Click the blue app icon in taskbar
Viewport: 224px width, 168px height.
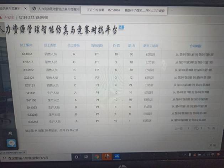coord(117,156)
